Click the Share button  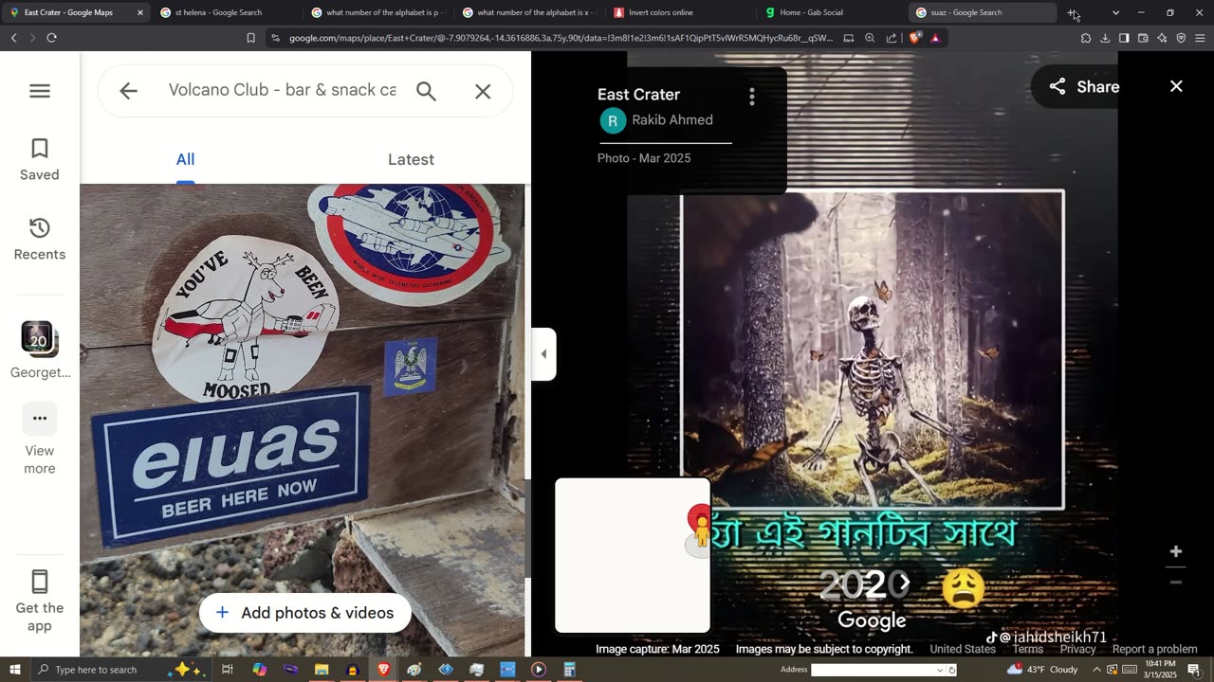coord(1083,87)
